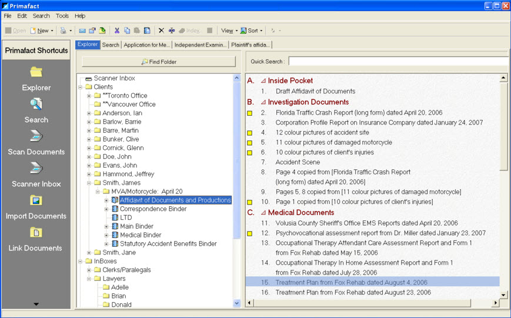Click the Scan Documents scanner shortcut icon

point(36,136)
